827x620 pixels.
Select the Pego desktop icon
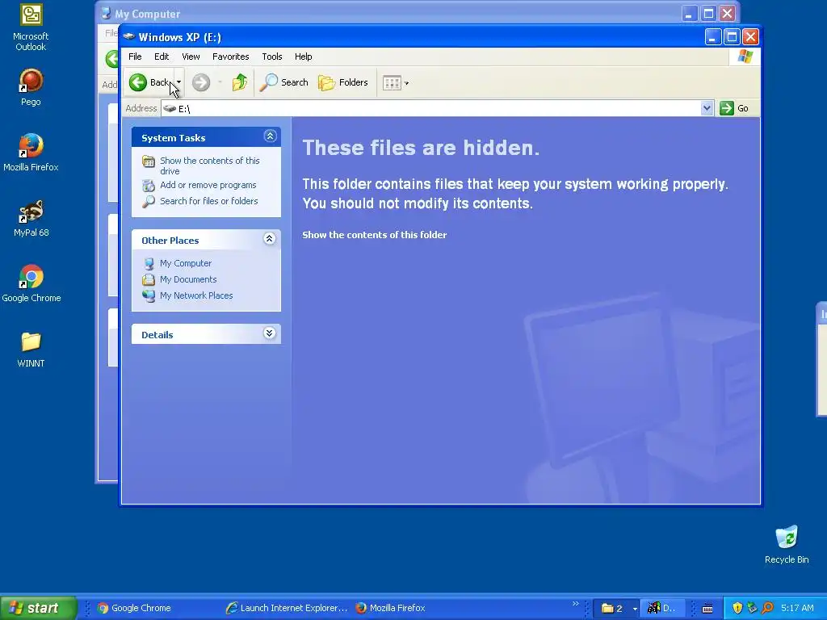point(31,87)
